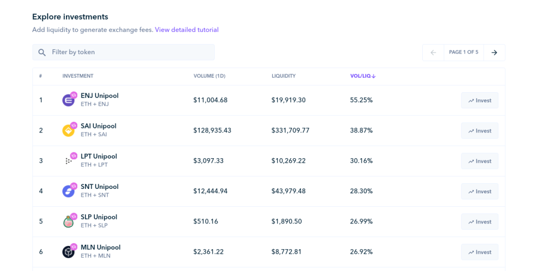The image size is (543, 271).
Task: Click the ETH + MLN pair text
Action: pyautogui.click(x=96, y=256)
